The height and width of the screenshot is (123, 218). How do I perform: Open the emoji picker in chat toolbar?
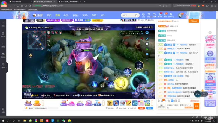159,101
